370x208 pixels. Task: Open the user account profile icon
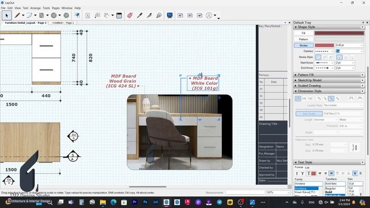(209, 16)
